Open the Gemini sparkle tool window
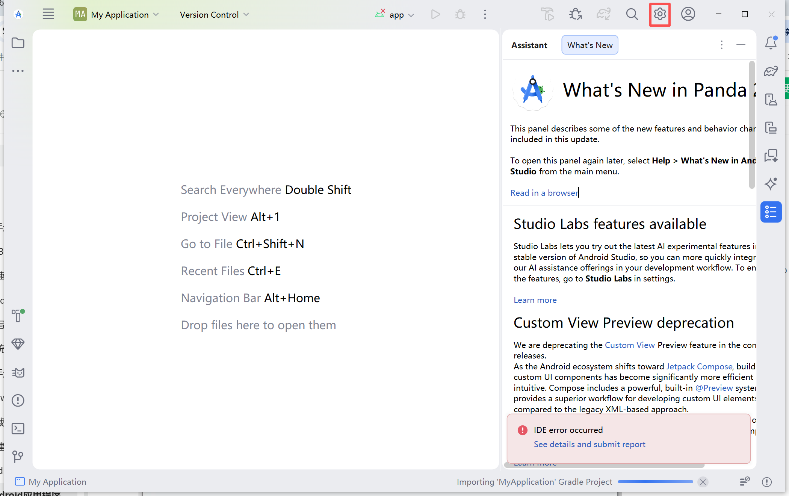Image resolution: width=789 pixels, height=496 pixels. tap(771, 183)
